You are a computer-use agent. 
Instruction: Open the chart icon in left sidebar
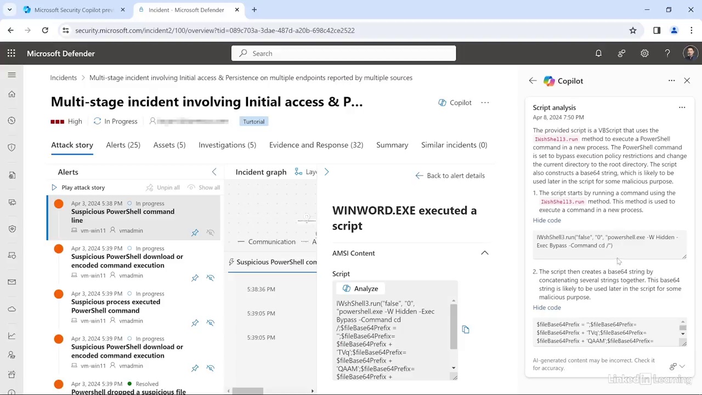pos(12,336)
